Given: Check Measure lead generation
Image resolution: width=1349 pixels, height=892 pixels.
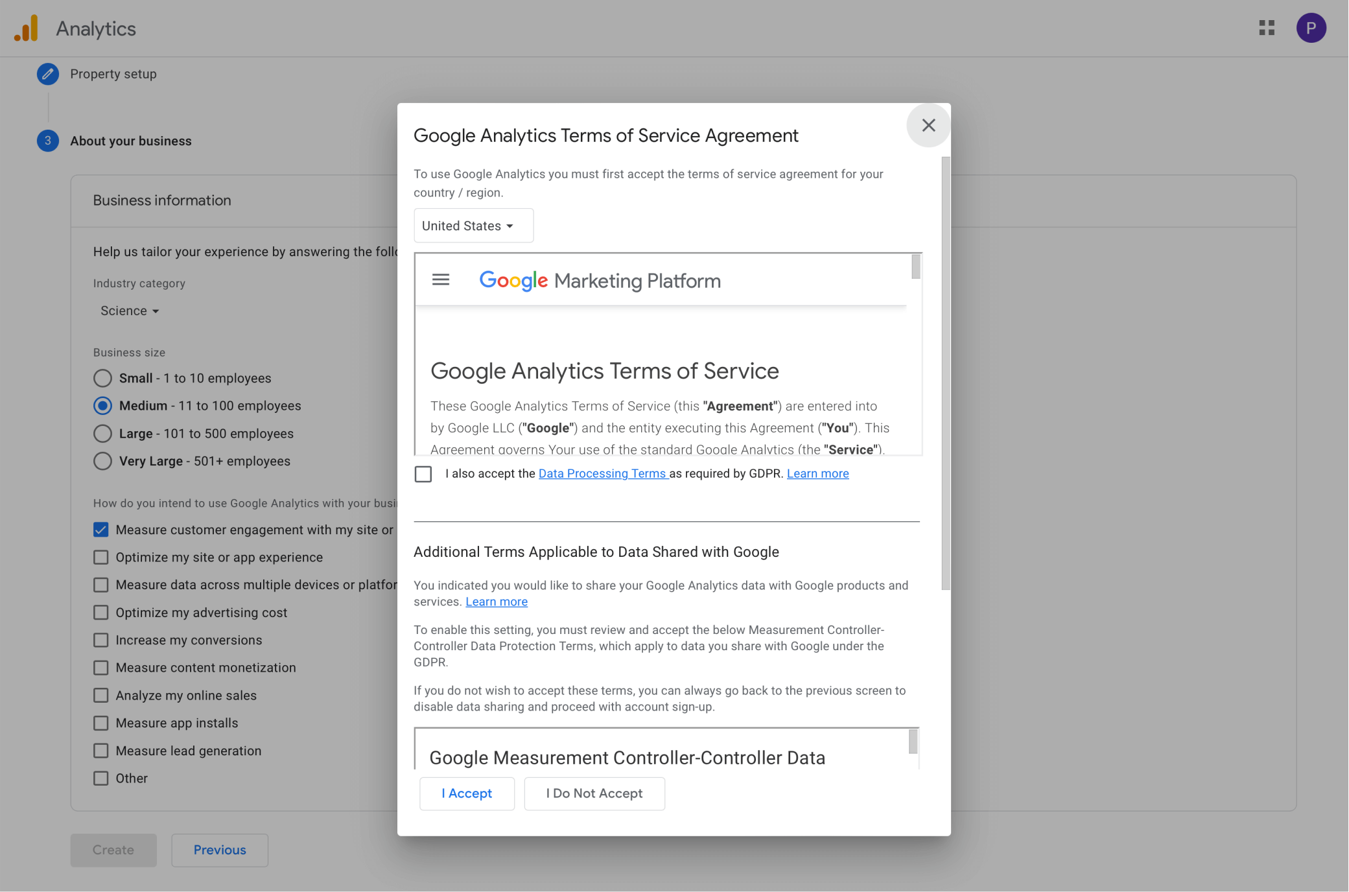Looking at the screenshot, I should click(x=100, y=751).
